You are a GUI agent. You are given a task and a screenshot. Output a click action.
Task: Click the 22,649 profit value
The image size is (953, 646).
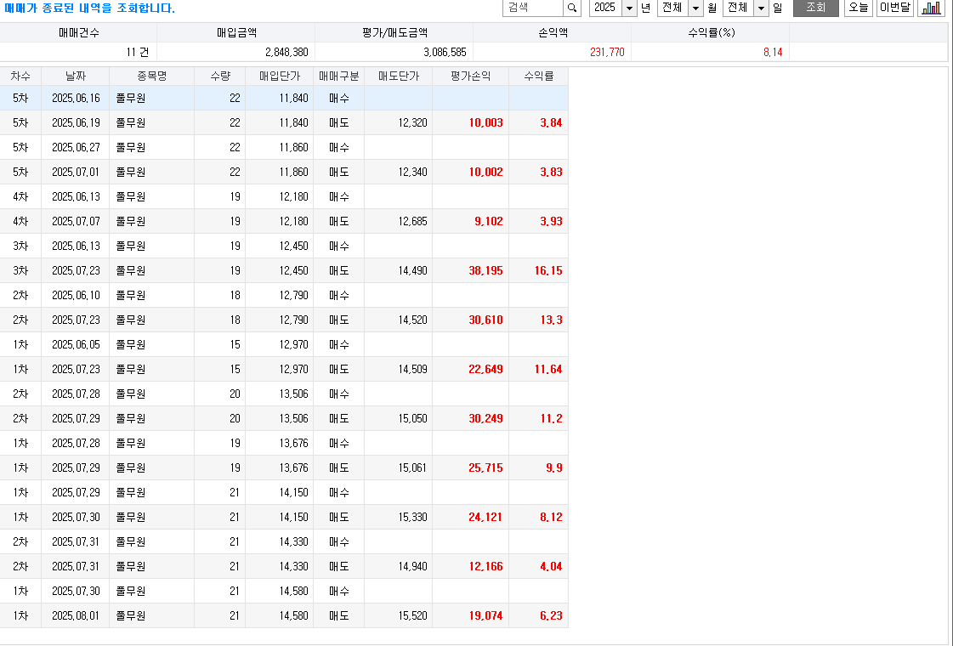click(485, 369)
